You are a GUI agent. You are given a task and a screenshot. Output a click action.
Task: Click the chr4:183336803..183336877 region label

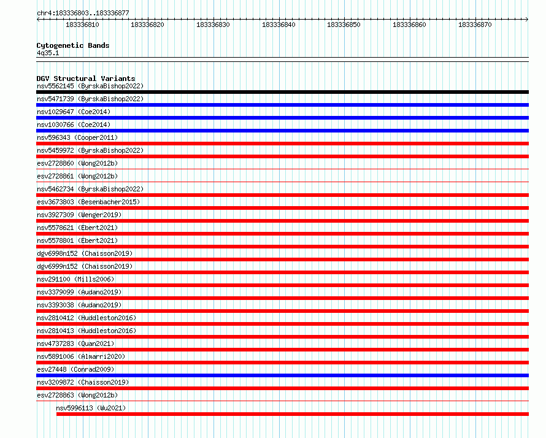[x=83, y=13]
